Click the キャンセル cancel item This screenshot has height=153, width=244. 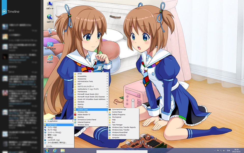(59, 146)
